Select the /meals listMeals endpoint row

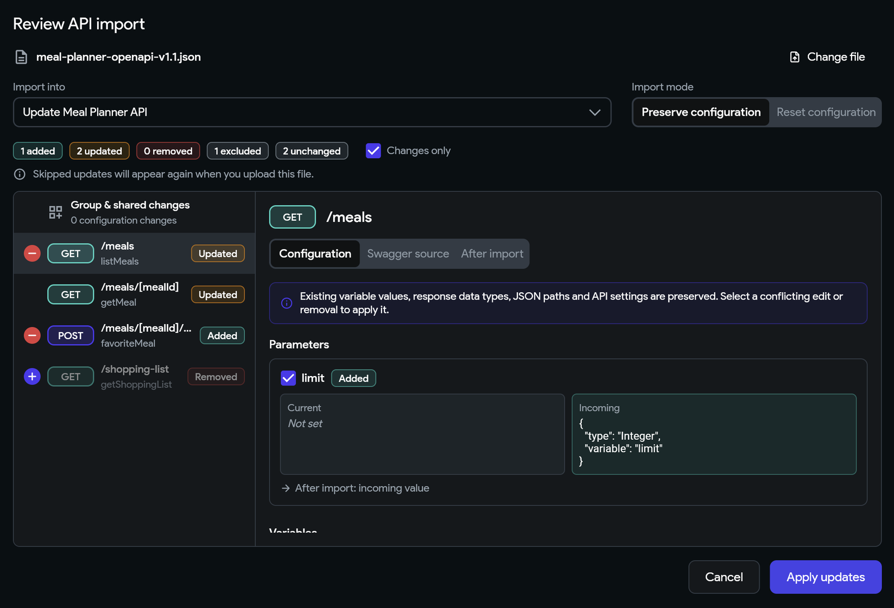click(134, 254)
